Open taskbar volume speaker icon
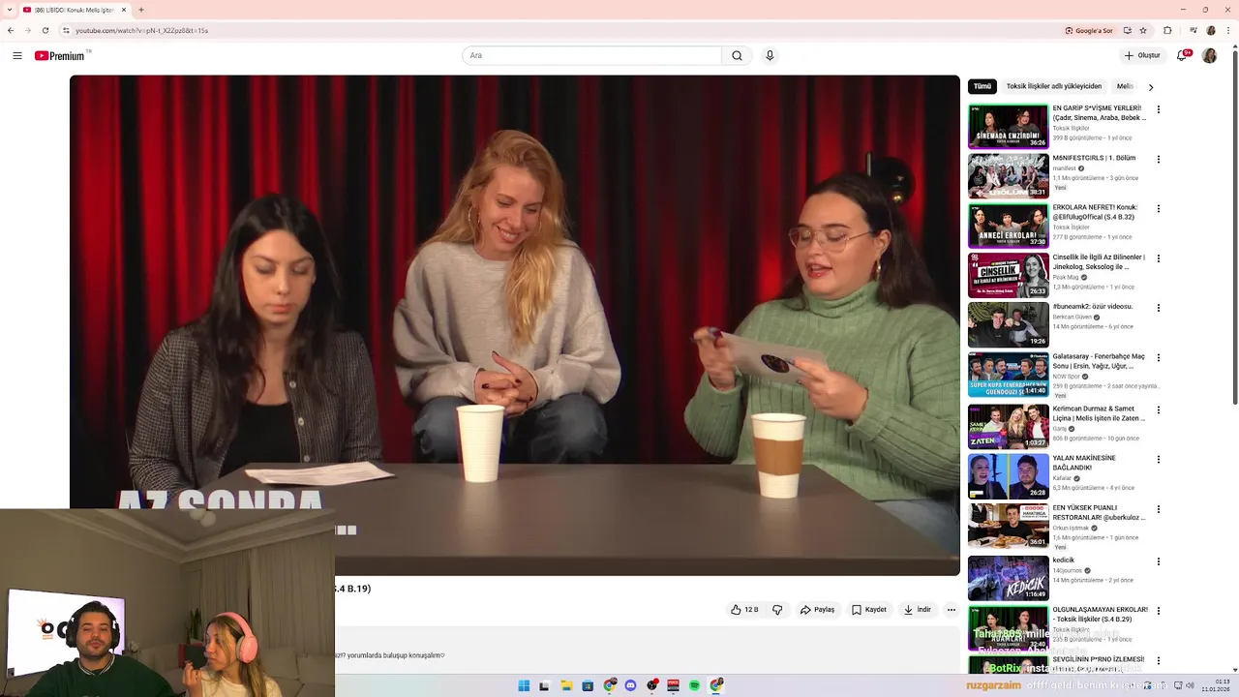 point(1190,685)
